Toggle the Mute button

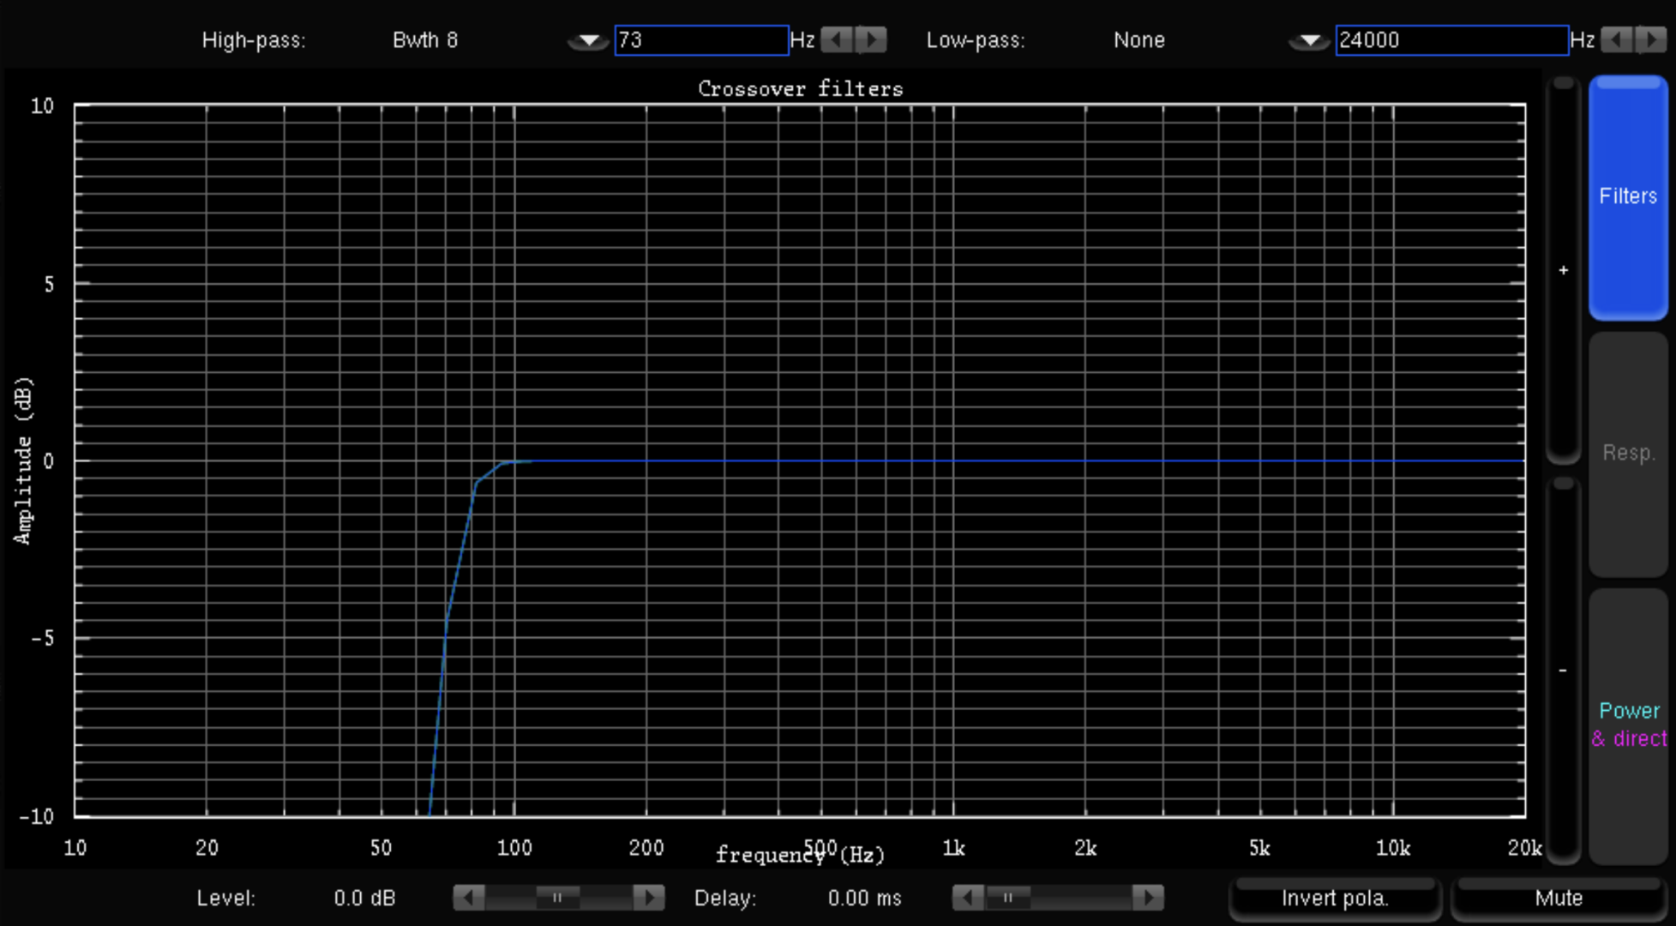[1558, 898]
